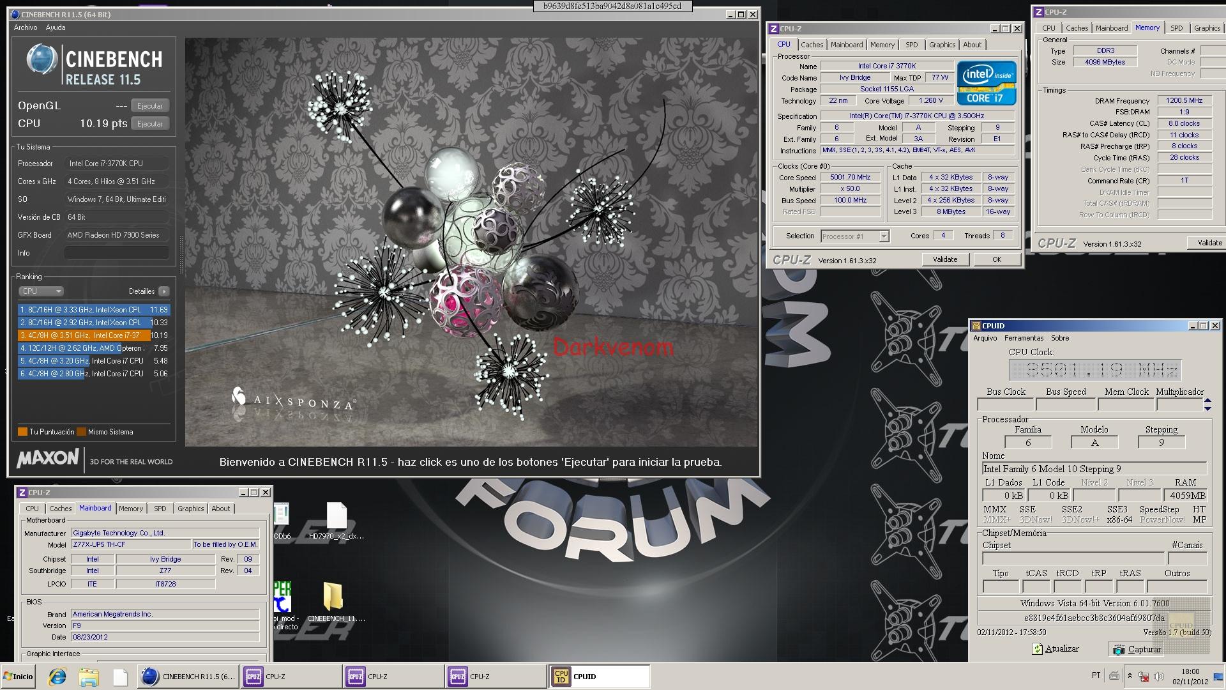Click the PT language indicator
This screenshot has width=1226, height=690.
point(1096,675)
